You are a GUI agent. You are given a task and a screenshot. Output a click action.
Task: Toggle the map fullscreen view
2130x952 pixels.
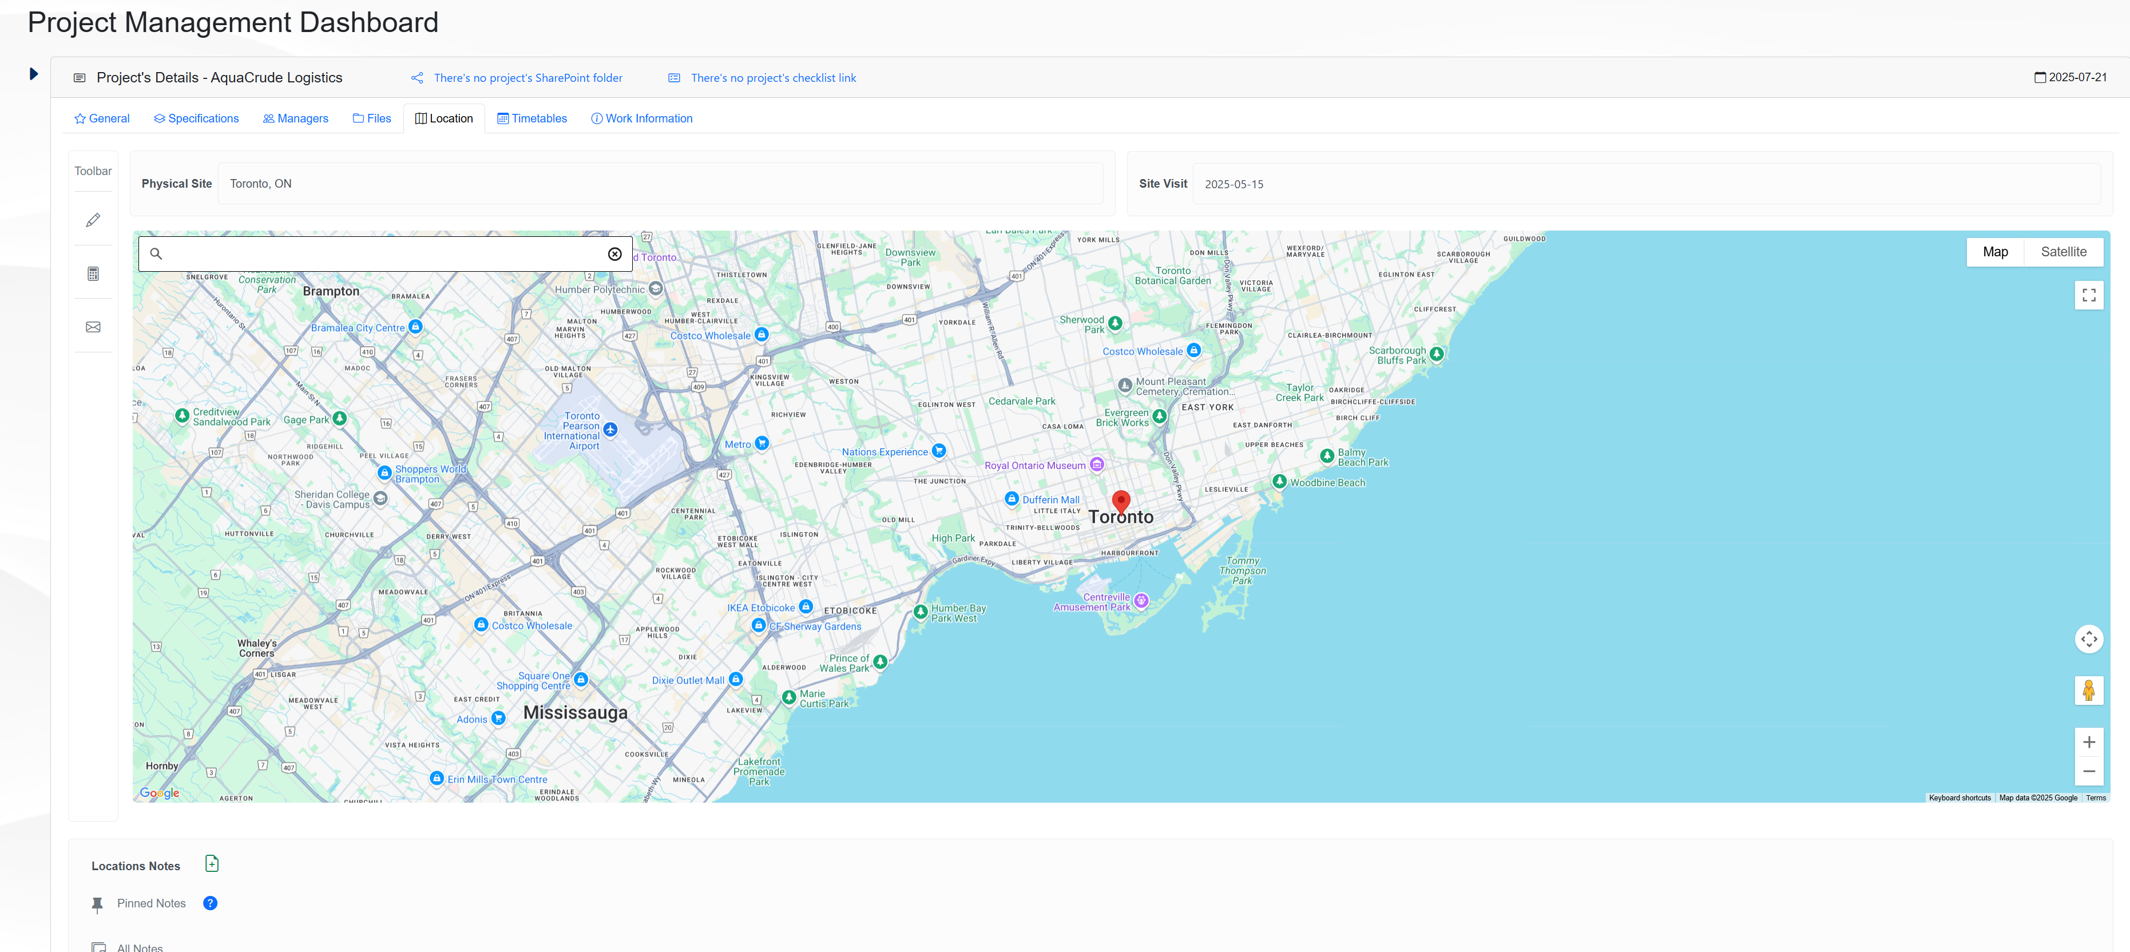click(2088, 295)
